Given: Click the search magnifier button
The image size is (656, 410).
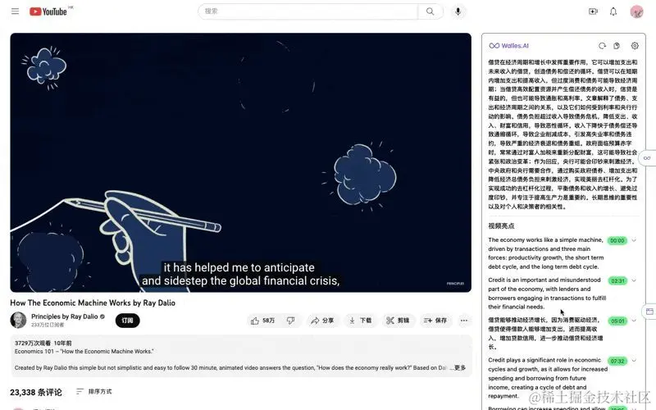Looking at the screenshot, I should click(x=430, y=11).
